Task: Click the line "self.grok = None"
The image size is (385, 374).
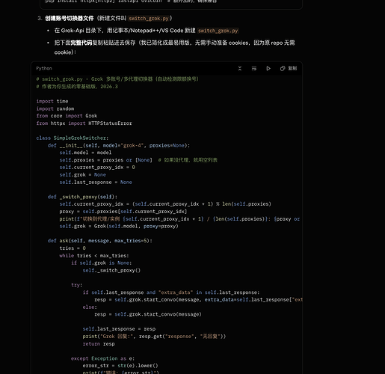Action: click(82, 175)
